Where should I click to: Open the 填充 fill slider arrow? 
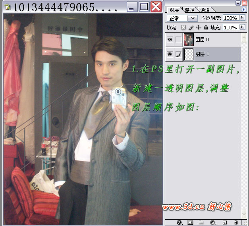(242, 27)
